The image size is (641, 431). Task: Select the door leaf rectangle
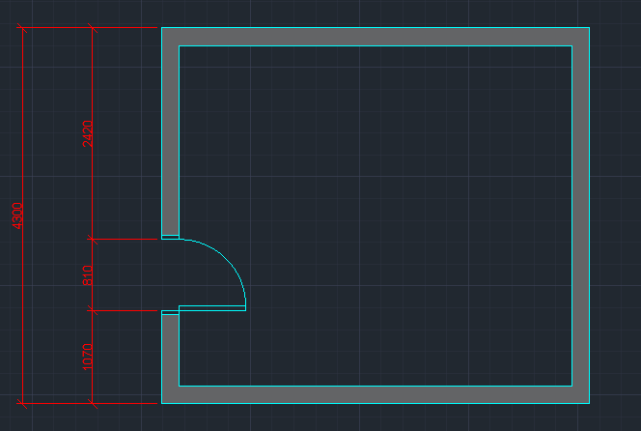coord(212,308)
